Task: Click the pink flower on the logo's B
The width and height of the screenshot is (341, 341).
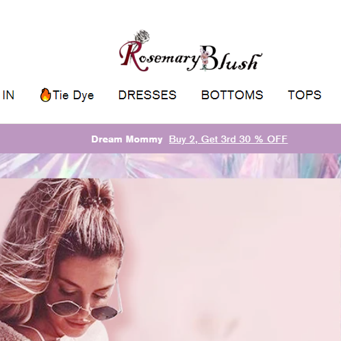Action: 205,58
